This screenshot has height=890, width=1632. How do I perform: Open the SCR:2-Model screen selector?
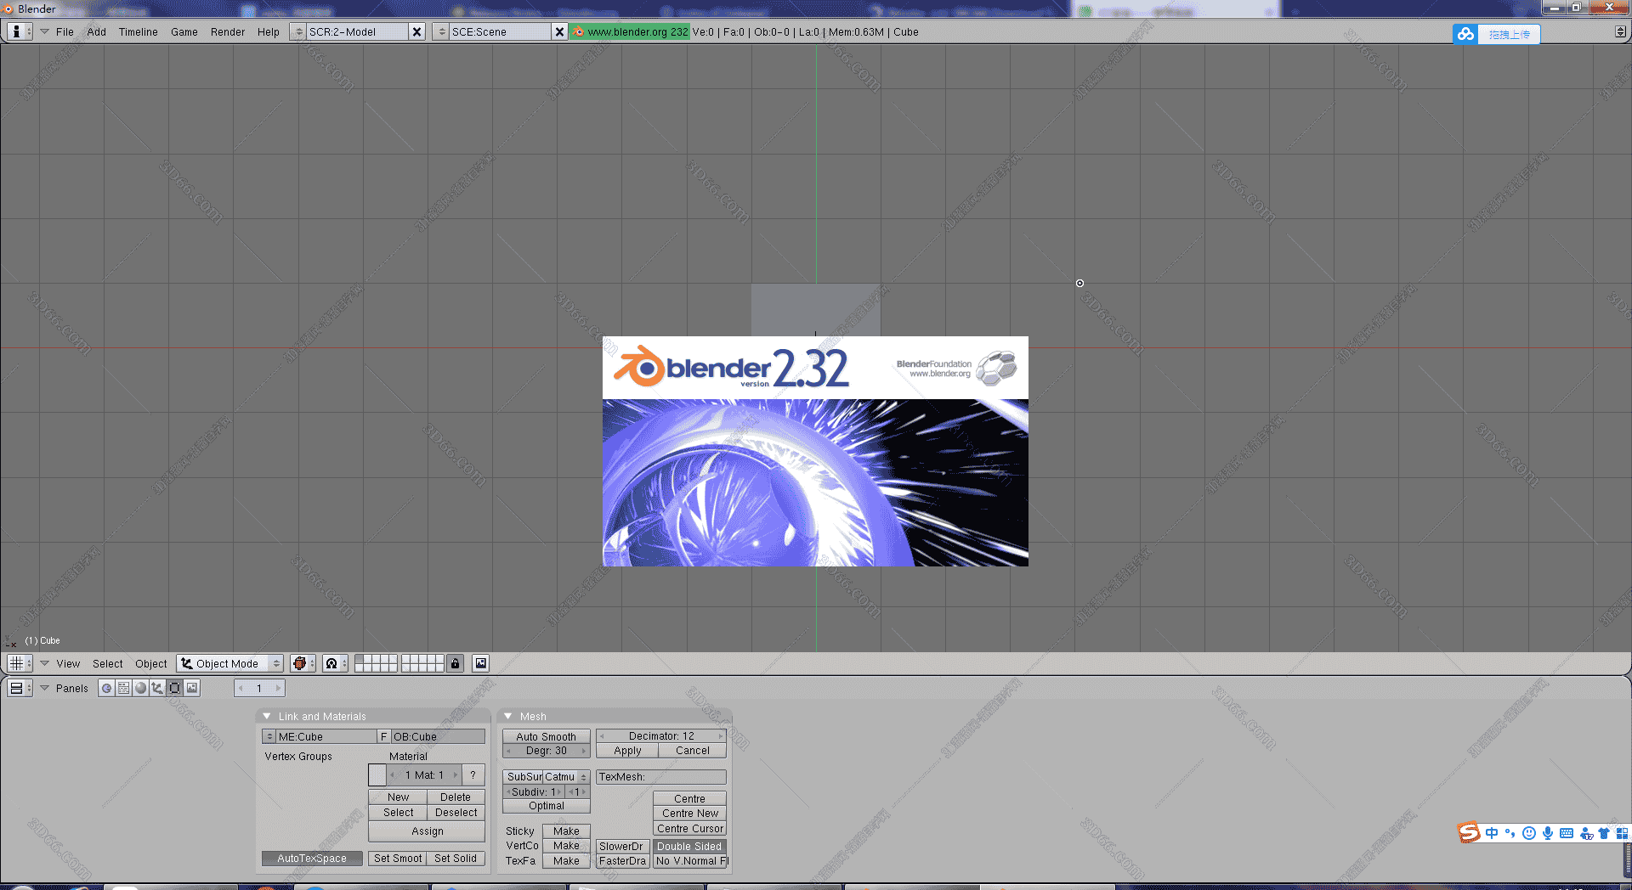tap(297, 31)
